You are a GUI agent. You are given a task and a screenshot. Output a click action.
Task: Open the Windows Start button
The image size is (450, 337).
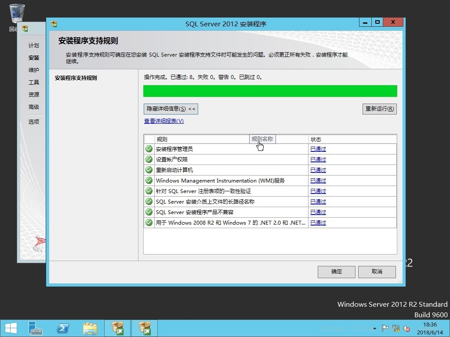[11, 328]
